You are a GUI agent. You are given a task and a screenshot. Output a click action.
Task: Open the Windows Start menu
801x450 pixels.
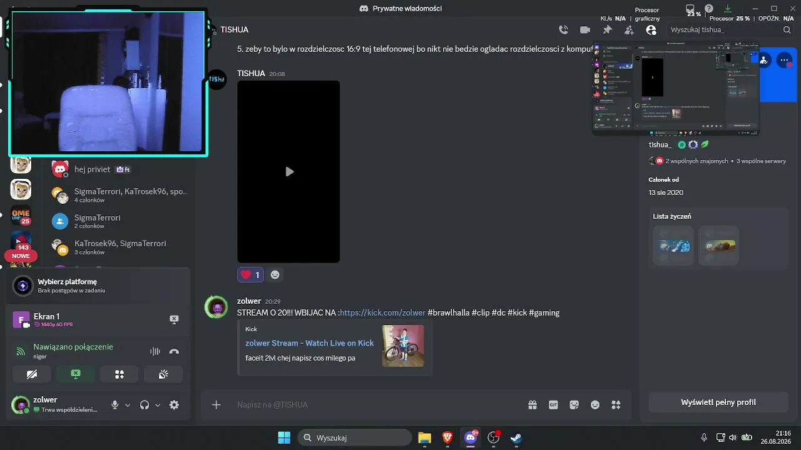click(284, 437)
